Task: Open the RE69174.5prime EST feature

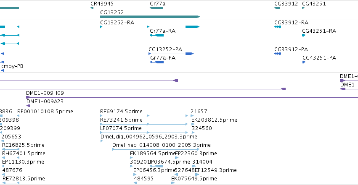Action: click(x=144, y=116)
